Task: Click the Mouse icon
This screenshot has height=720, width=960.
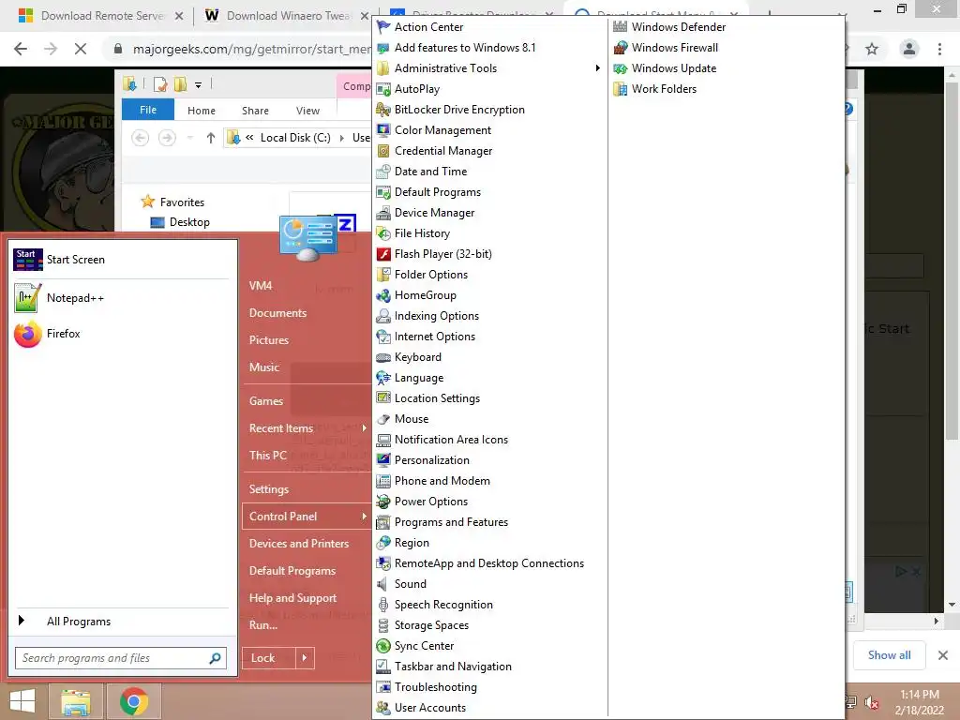Action: coord(383,419)
